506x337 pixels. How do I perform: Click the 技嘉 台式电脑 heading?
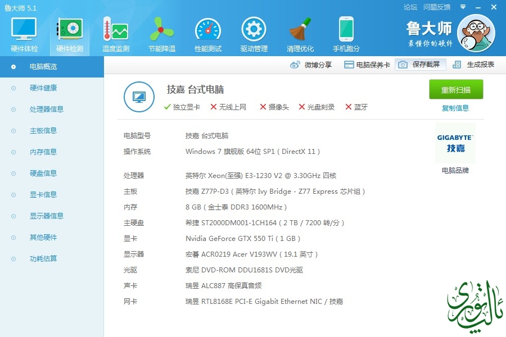pyautogui.click(x=195, y=89)
